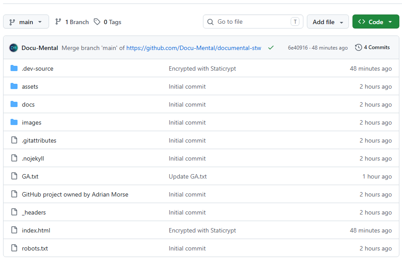Open the assets folder
The height and width of the screenshot is (261, 402).
(x=30, y=86)
